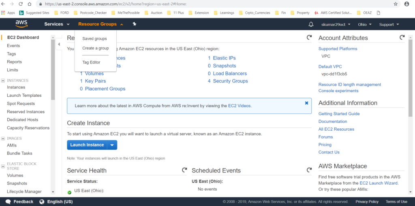Select Create a group menu item
The width and height of the screenshot is (415, 206).
(96, 48)
